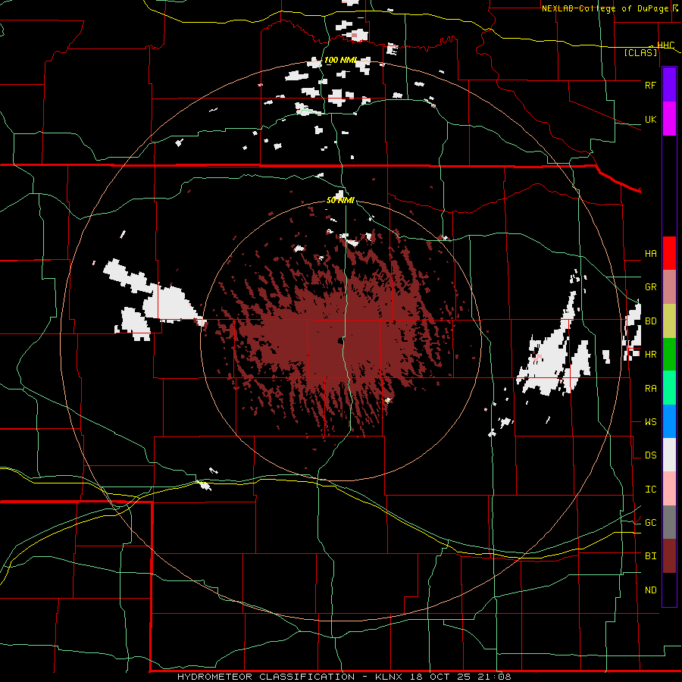The image size is (682, 682).
Task: Click the KLNX radar site identifier
Action: tap(389, 677)
